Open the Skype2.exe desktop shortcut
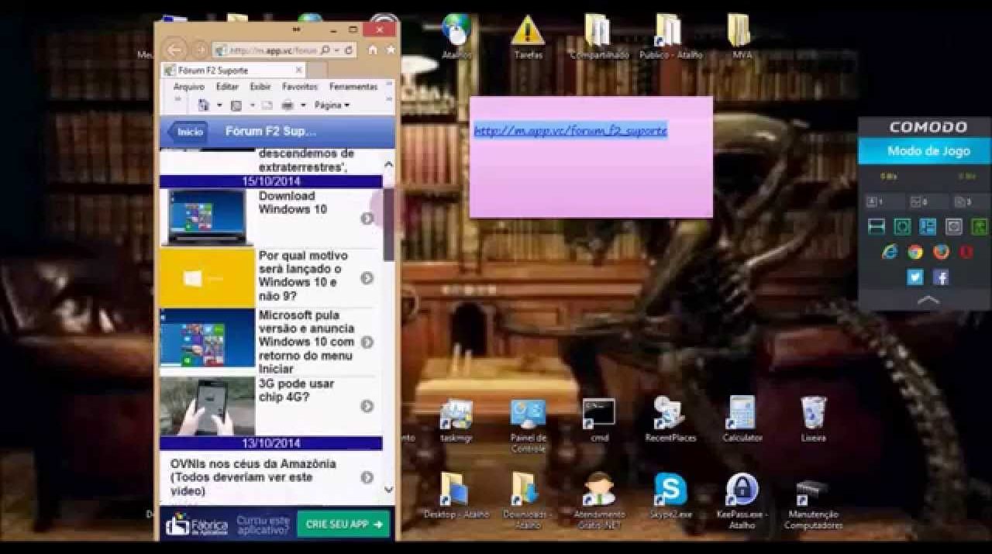 pos(670,490)
